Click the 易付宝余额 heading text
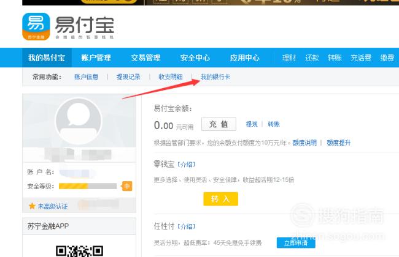399x257 pixels. (x=172, y=108)
